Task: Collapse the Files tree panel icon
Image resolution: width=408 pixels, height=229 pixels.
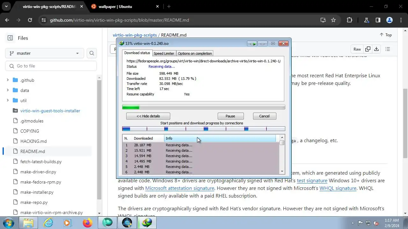Action: pos(10,38)
